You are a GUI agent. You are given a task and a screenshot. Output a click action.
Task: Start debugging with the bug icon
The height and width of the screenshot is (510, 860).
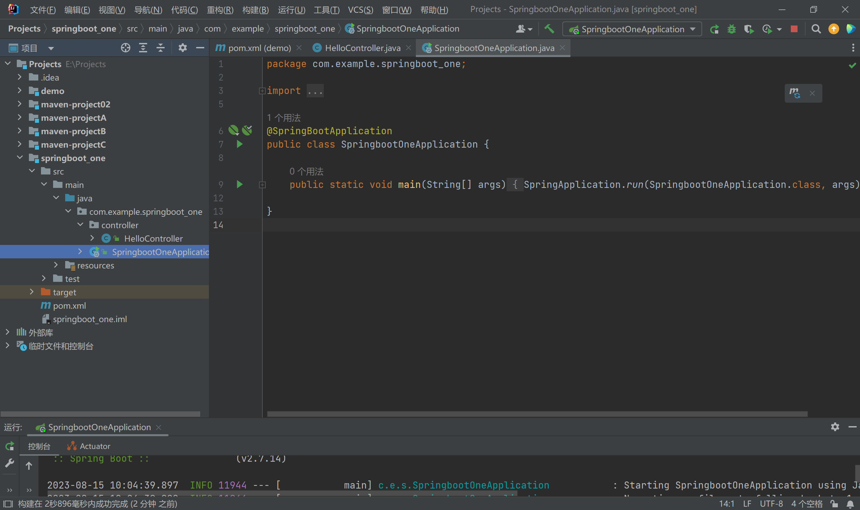coord(731,29)
